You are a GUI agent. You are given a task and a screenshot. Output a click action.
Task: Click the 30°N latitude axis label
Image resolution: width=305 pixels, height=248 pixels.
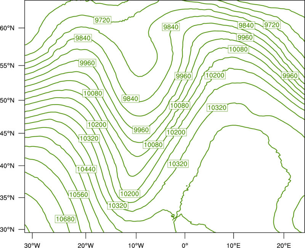point(7,230)
